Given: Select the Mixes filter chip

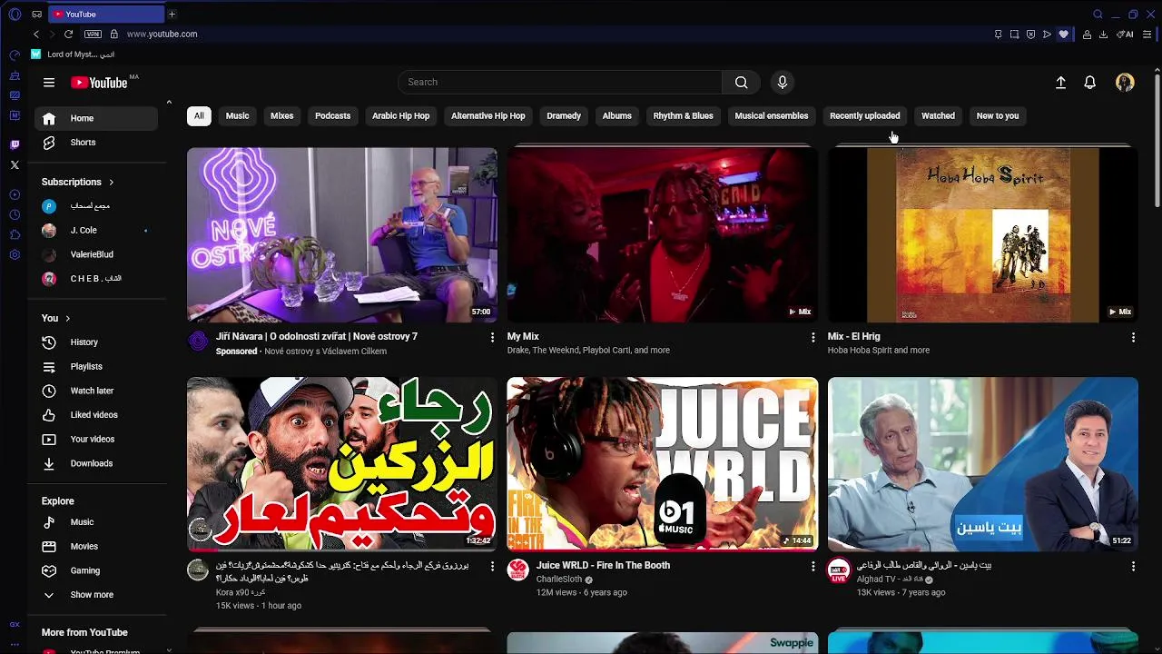Looking at the screenshot, I should [282, 115].
